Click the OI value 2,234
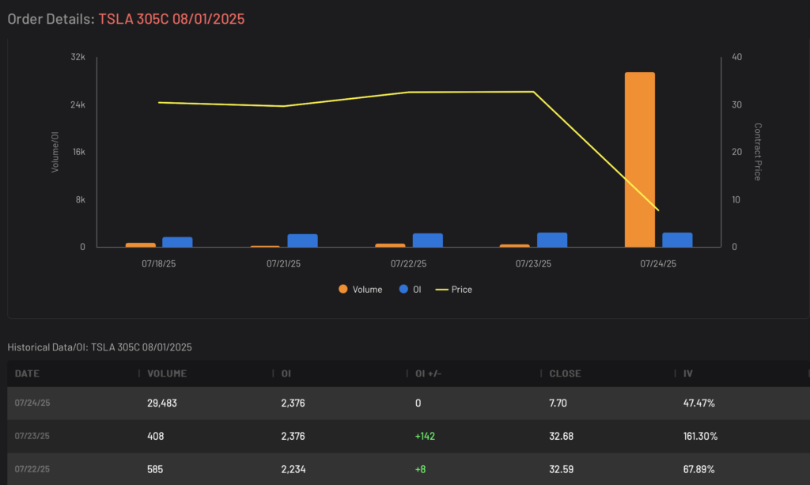The image size is (810, 485). [x=293, y=469]
